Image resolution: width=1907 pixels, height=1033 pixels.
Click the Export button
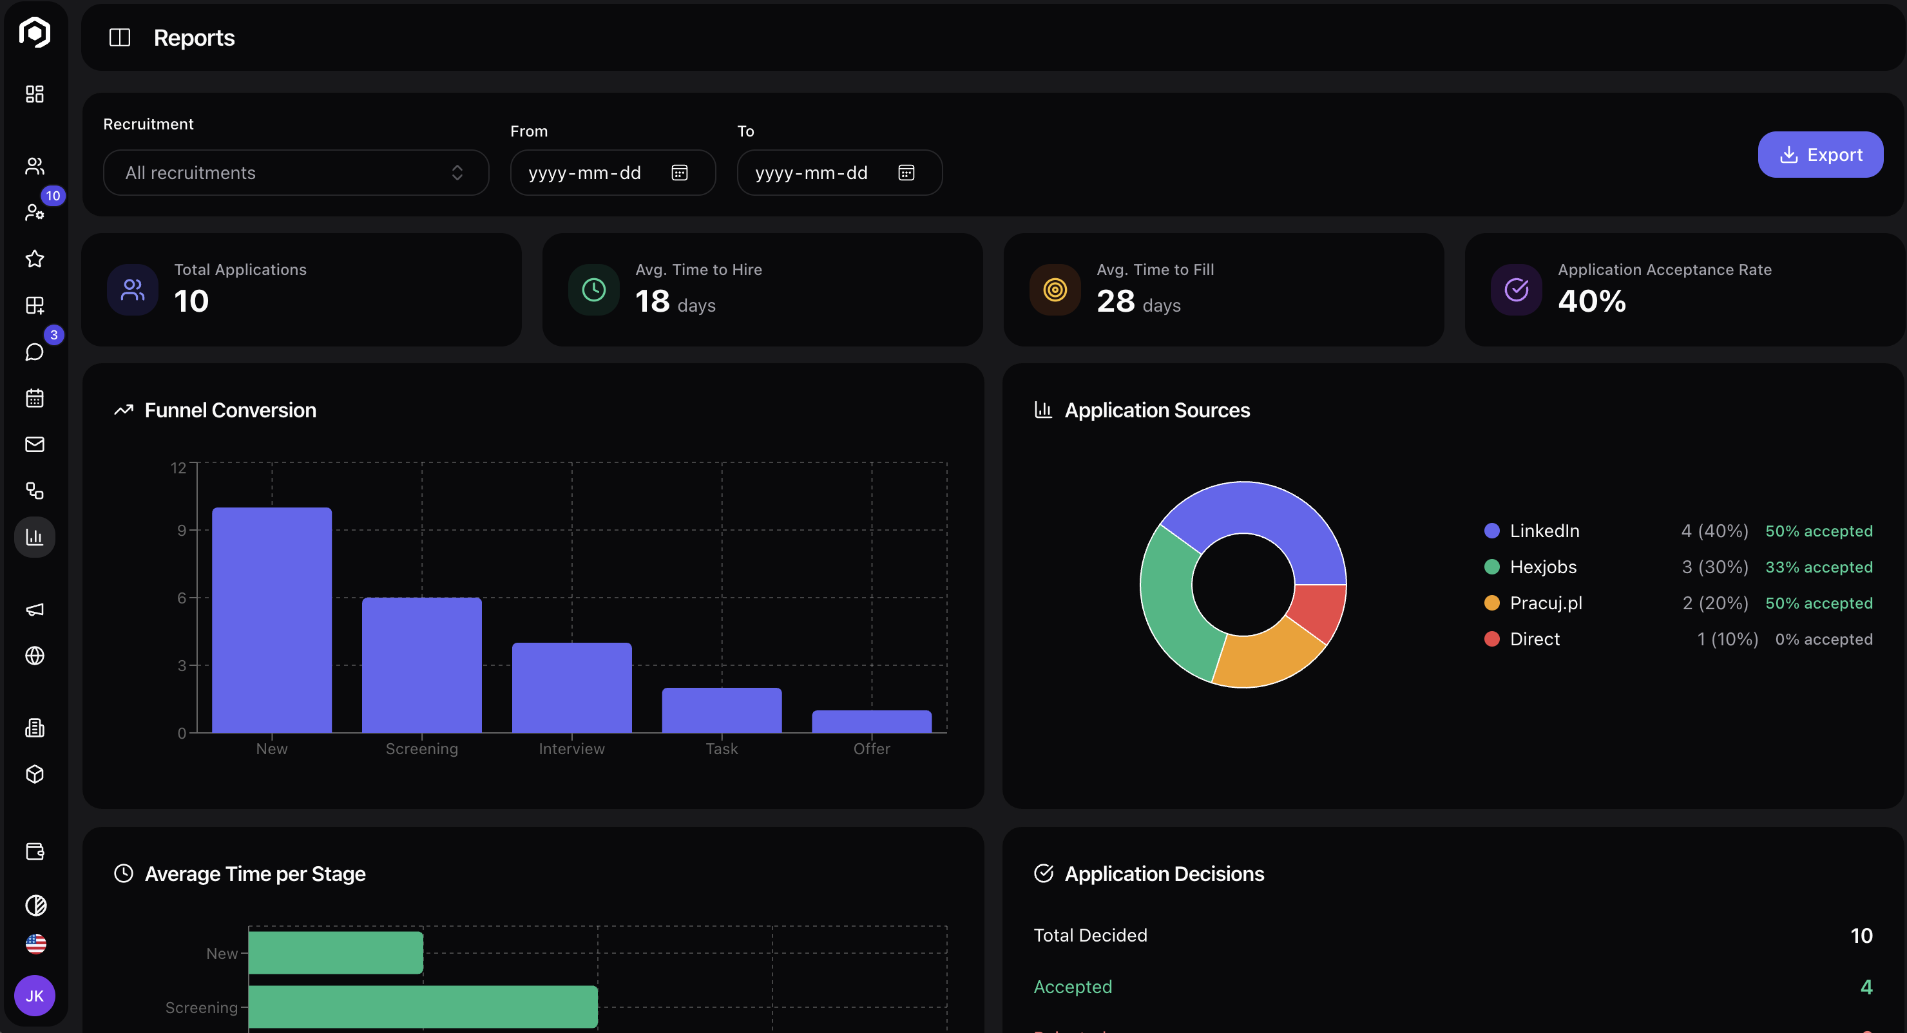[1821, 154]
